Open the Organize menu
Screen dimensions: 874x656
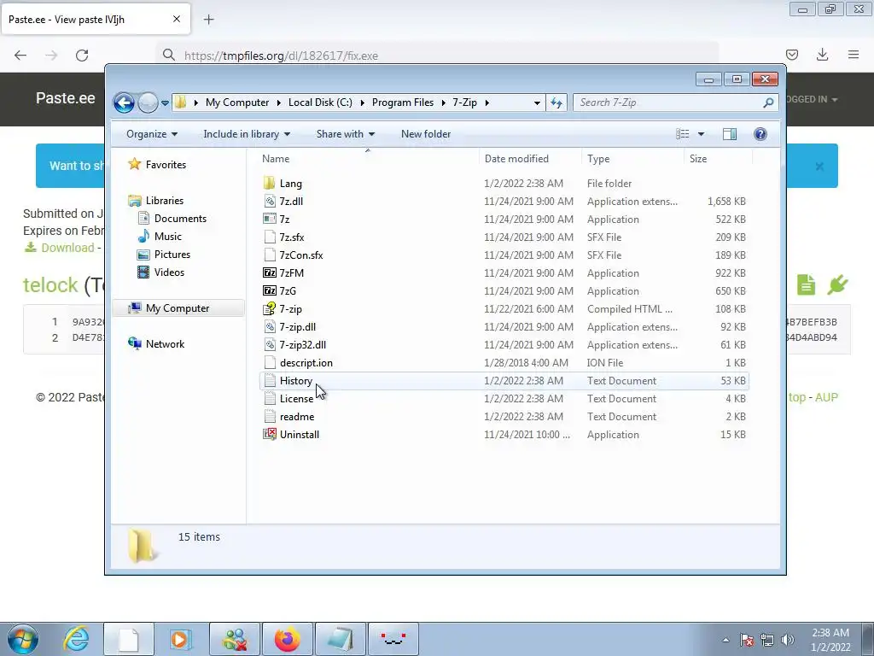(152, 134)
